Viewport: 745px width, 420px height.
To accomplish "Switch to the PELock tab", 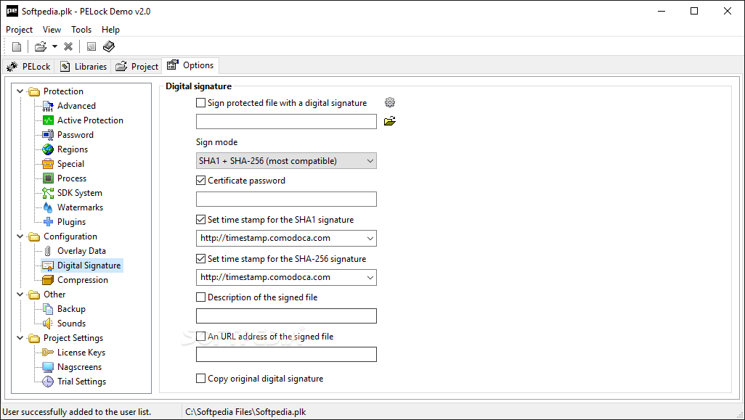I will click(x=28, y=67).
